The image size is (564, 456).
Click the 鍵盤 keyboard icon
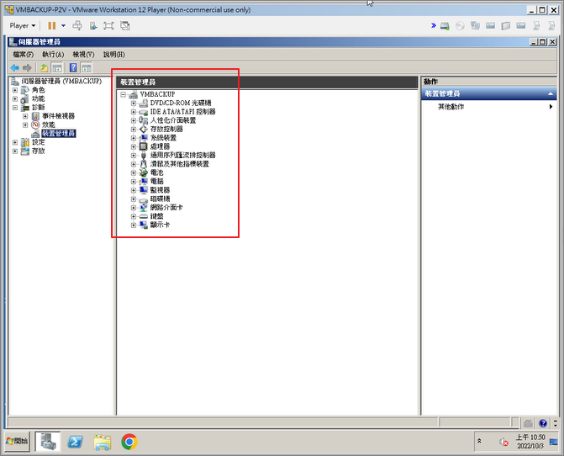click(144, 216)
